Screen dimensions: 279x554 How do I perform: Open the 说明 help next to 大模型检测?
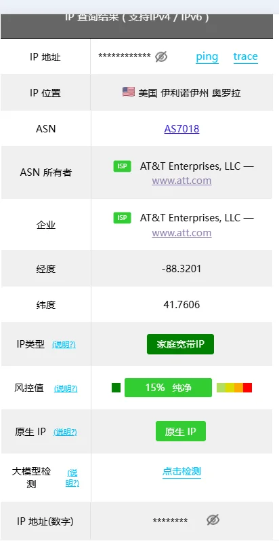click(x=72, y=478)
